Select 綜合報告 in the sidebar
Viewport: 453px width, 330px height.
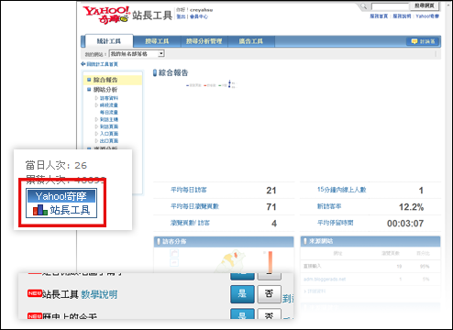105,80
